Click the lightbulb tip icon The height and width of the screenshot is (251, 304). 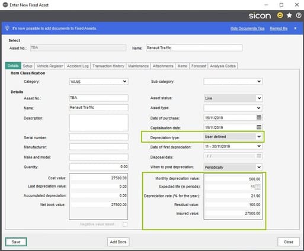[x=7, y=28]
